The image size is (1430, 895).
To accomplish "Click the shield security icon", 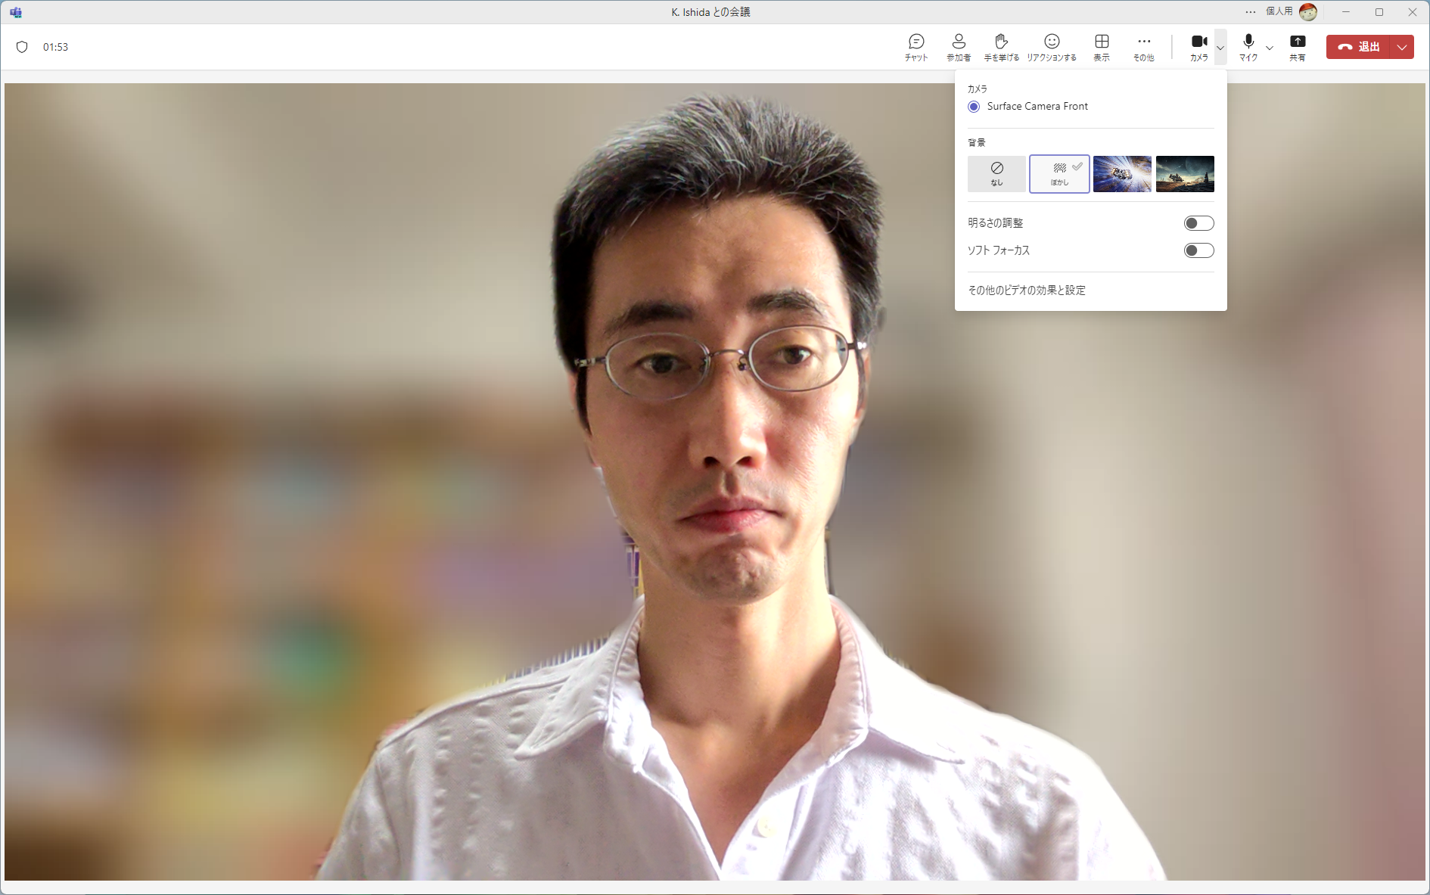I will pyautogui.click(x=22, y=47).
